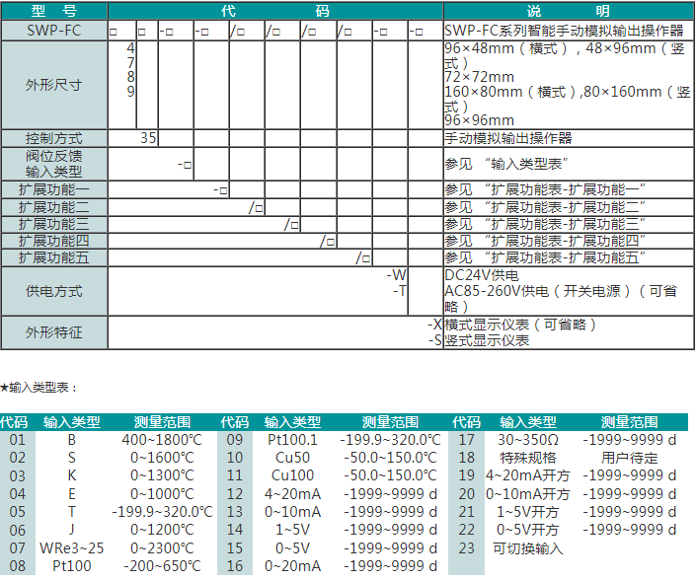
Task: Click the '4~20mA' input type
Action: tap(292, 494)
